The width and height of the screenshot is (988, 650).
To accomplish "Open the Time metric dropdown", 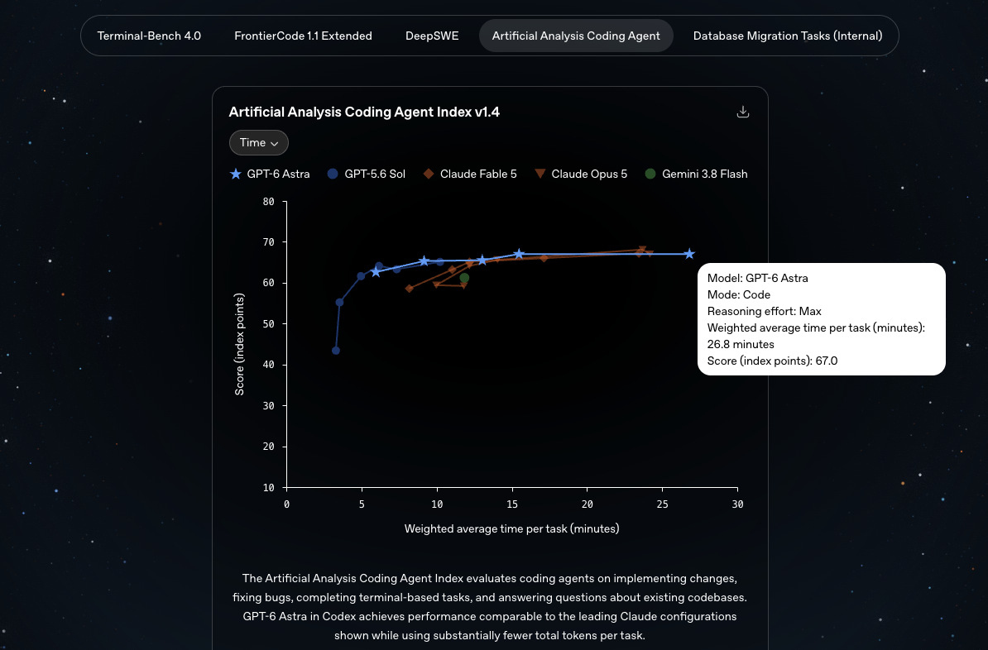I will coord(259,143).
